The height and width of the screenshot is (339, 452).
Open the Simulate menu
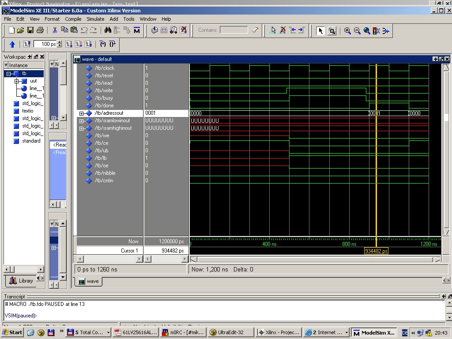click(95, 19)
